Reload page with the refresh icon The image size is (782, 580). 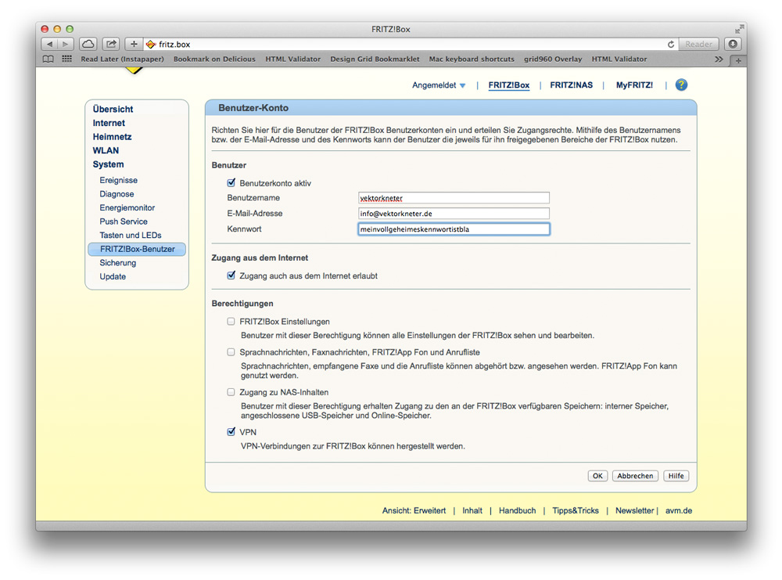[x=671, y=45]
